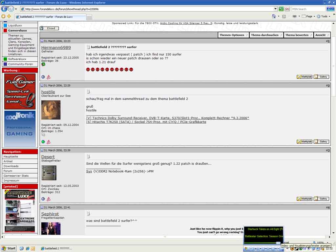Open hostile user profile link

coord(48,92)
